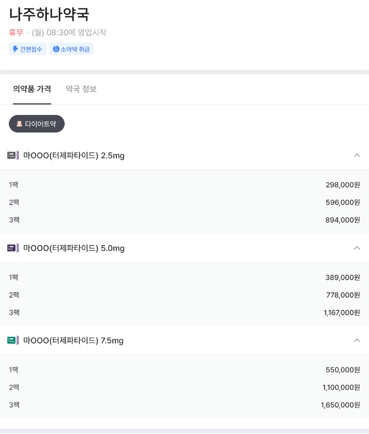Screen dimensions: 369x434
Task: Click the lightning icon in 간편접수 badge
Action: (x=16, y=49)
